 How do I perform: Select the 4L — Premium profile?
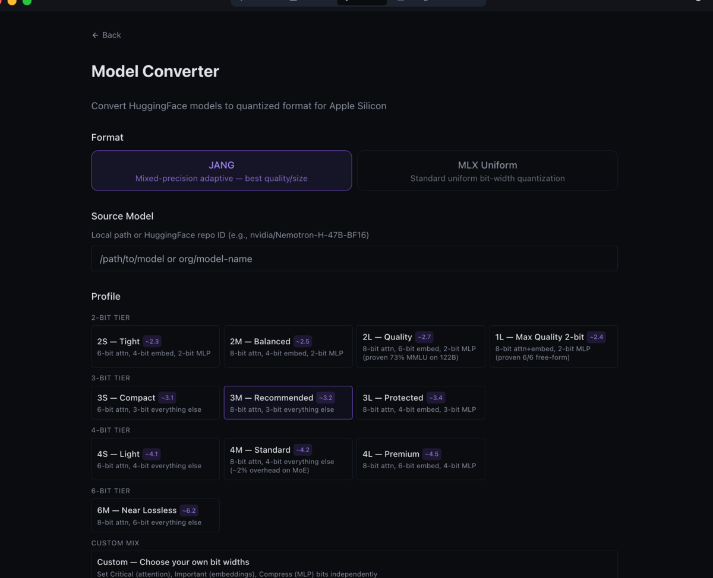(421, 459)
